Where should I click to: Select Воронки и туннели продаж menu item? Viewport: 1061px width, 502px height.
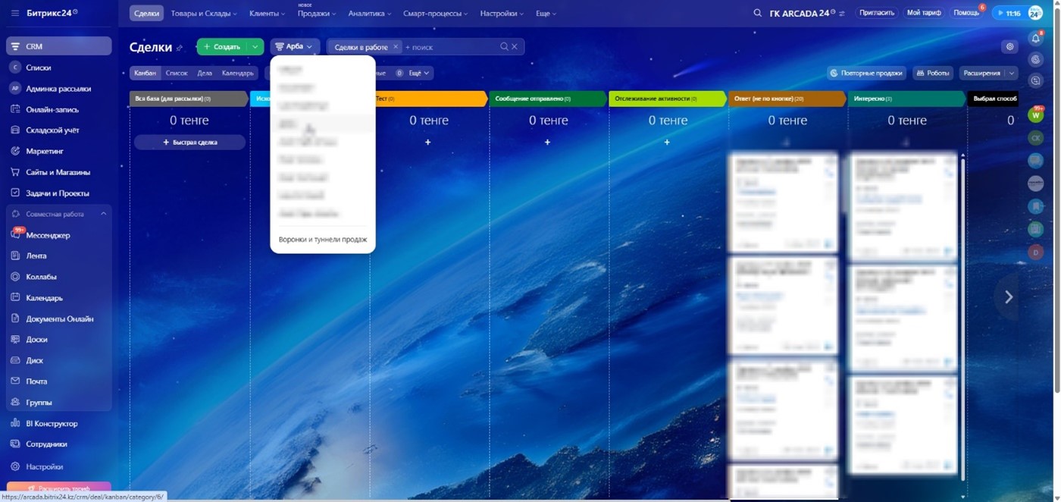323,240
